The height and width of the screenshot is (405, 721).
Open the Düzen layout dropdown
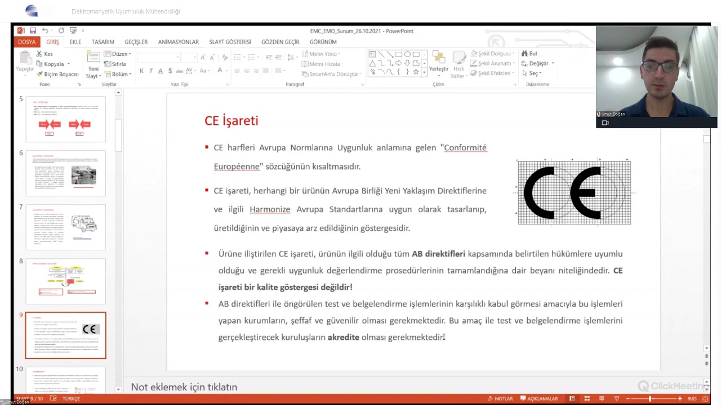(x=117, y=54)
